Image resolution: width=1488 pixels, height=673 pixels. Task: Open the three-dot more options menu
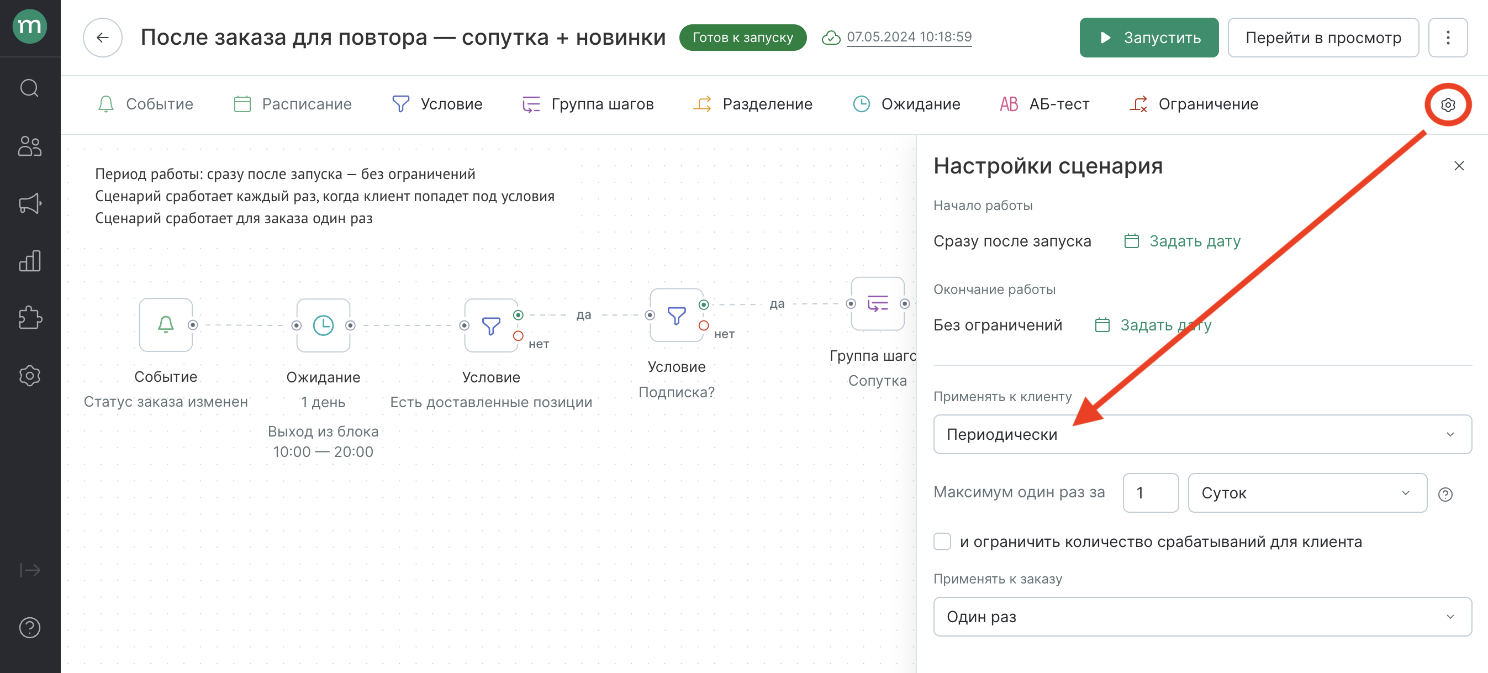click(1448, 38)
